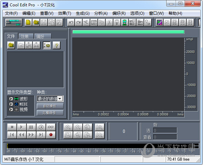Click play to end circled-play button
203x165 pixels.
[x=41, y=127]
